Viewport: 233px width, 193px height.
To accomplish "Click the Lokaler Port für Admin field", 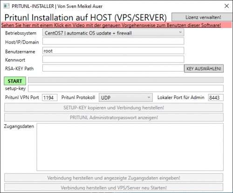I will click(216, 98).
